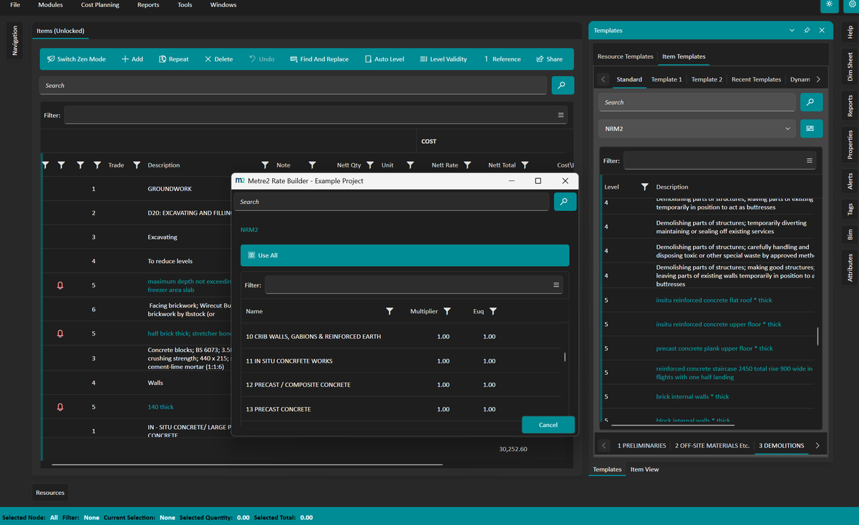This screenshot has width=859, height=525.
Task: Click the left arrow beside the Standard tab
Action: click(603, 79)
